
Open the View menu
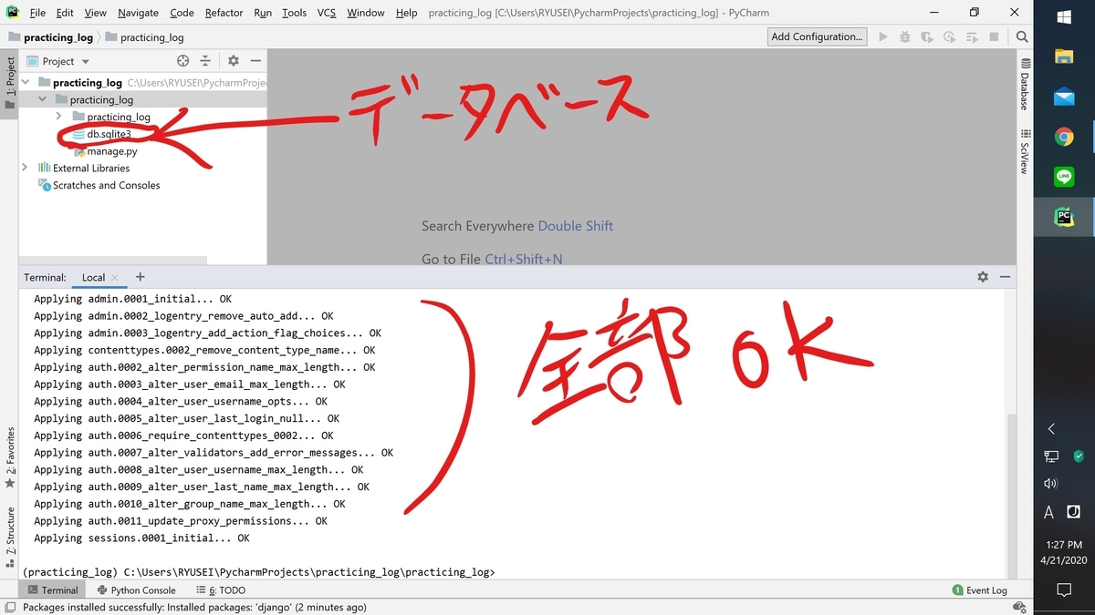(x=95, y=13)
